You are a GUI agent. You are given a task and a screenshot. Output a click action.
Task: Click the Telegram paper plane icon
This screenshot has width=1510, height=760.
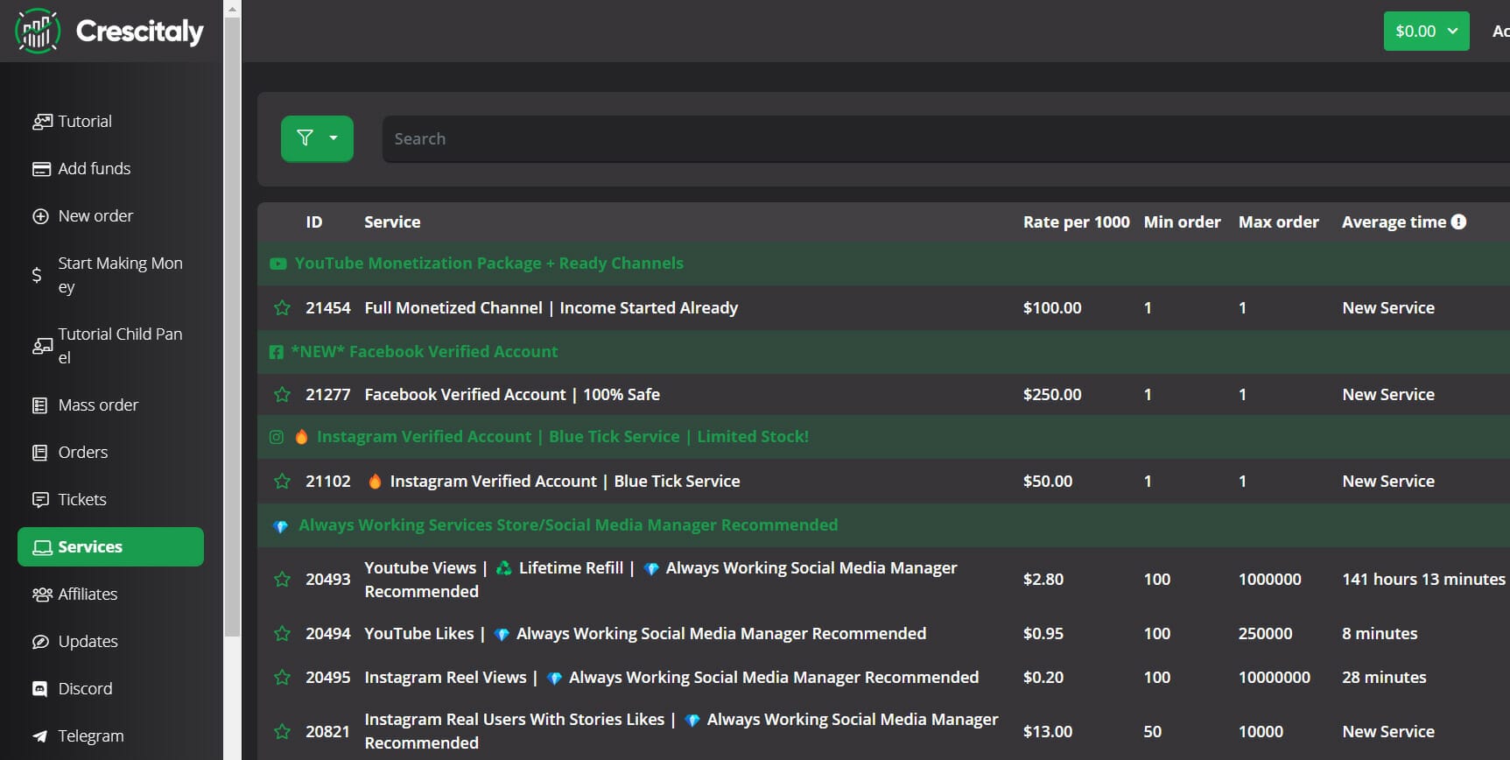[40, 736]
